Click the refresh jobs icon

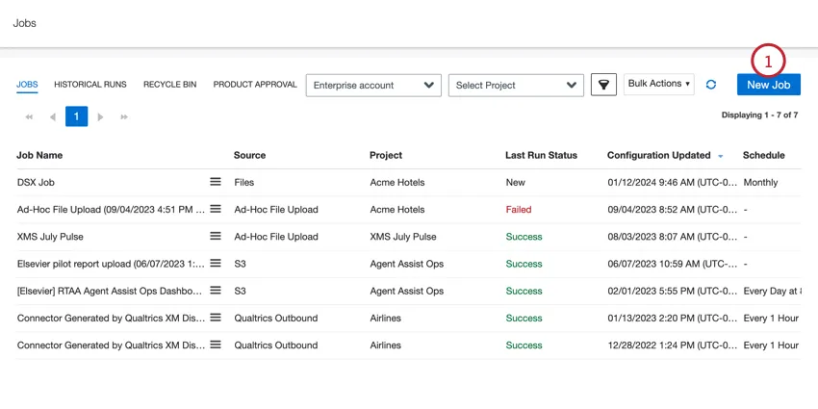(711, 85)
